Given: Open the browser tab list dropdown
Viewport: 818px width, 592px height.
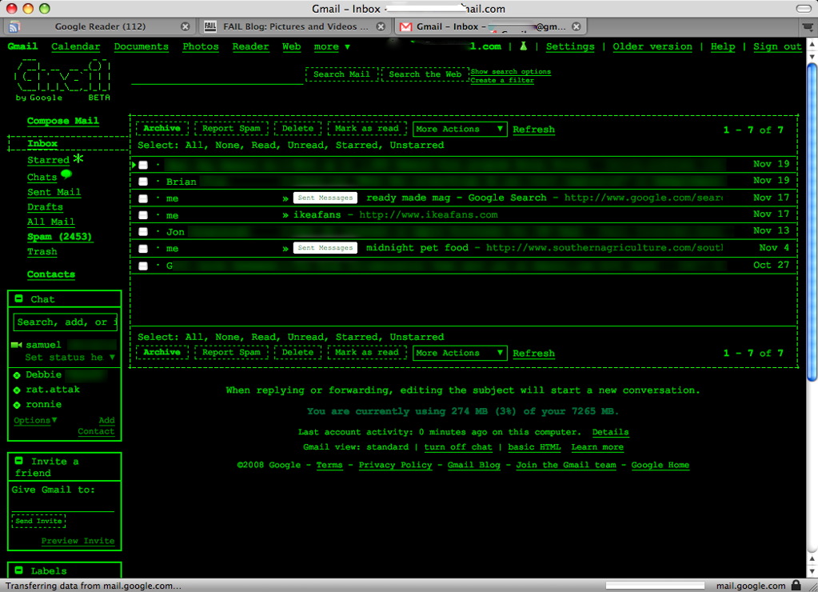Looking at the screenshot, I should [x=808, y=26].
